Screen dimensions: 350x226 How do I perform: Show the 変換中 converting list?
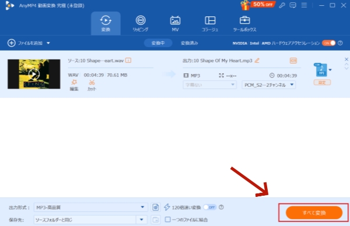tap(158, 43)
